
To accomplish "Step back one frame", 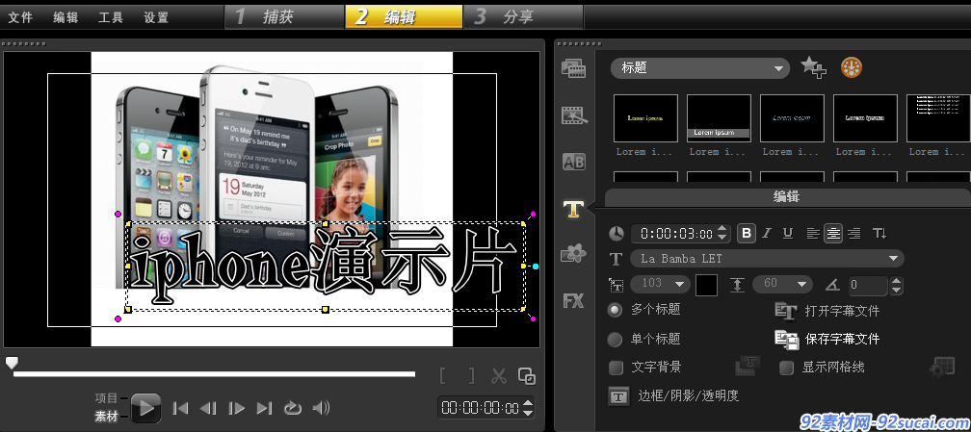I will 208,408.
